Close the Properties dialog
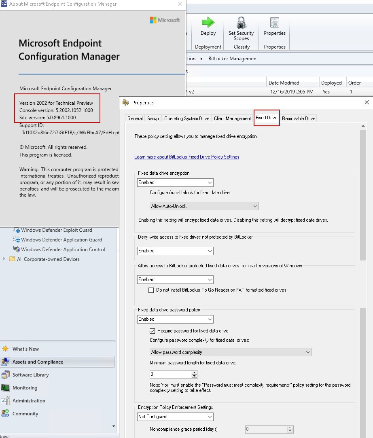The height and width of the screenshot is (438, 373). point(367,102)
